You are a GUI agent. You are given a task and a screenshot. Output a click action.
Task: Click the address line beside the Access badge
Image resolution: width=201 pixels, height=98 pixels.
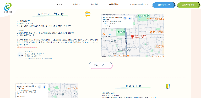click(x=35, y=54)
